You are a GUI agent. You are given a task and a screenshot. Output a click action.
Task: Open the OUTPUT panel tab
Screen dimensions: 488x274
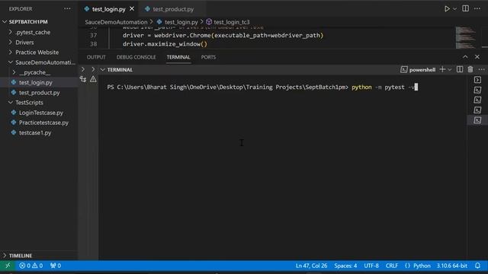96,57
